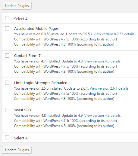Enable the Yoast SEO plugin checkbox

click(x=7, y=110)
